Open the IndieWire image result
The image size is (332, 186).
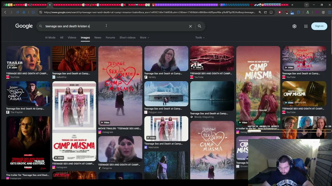click(74, 58)
